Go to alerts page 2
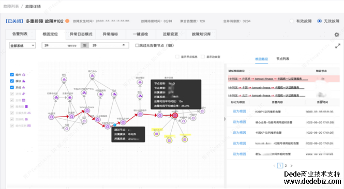 [286, 166]
